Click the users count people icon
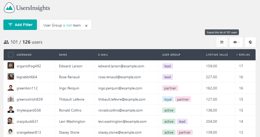 pos(6,42)
